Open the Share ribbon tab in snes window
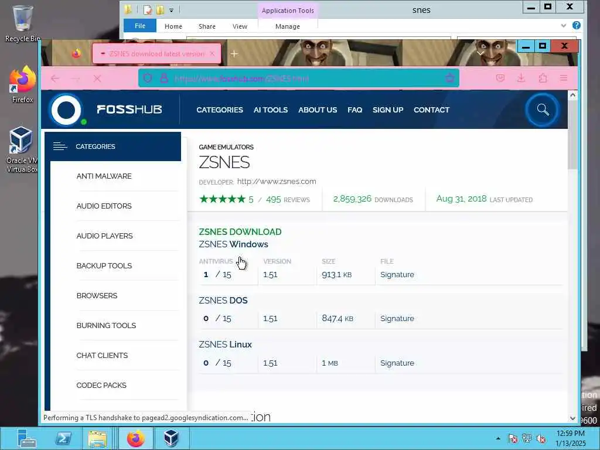Image resolution: width=600 pixels, height=450 pixels. point(207,26)
